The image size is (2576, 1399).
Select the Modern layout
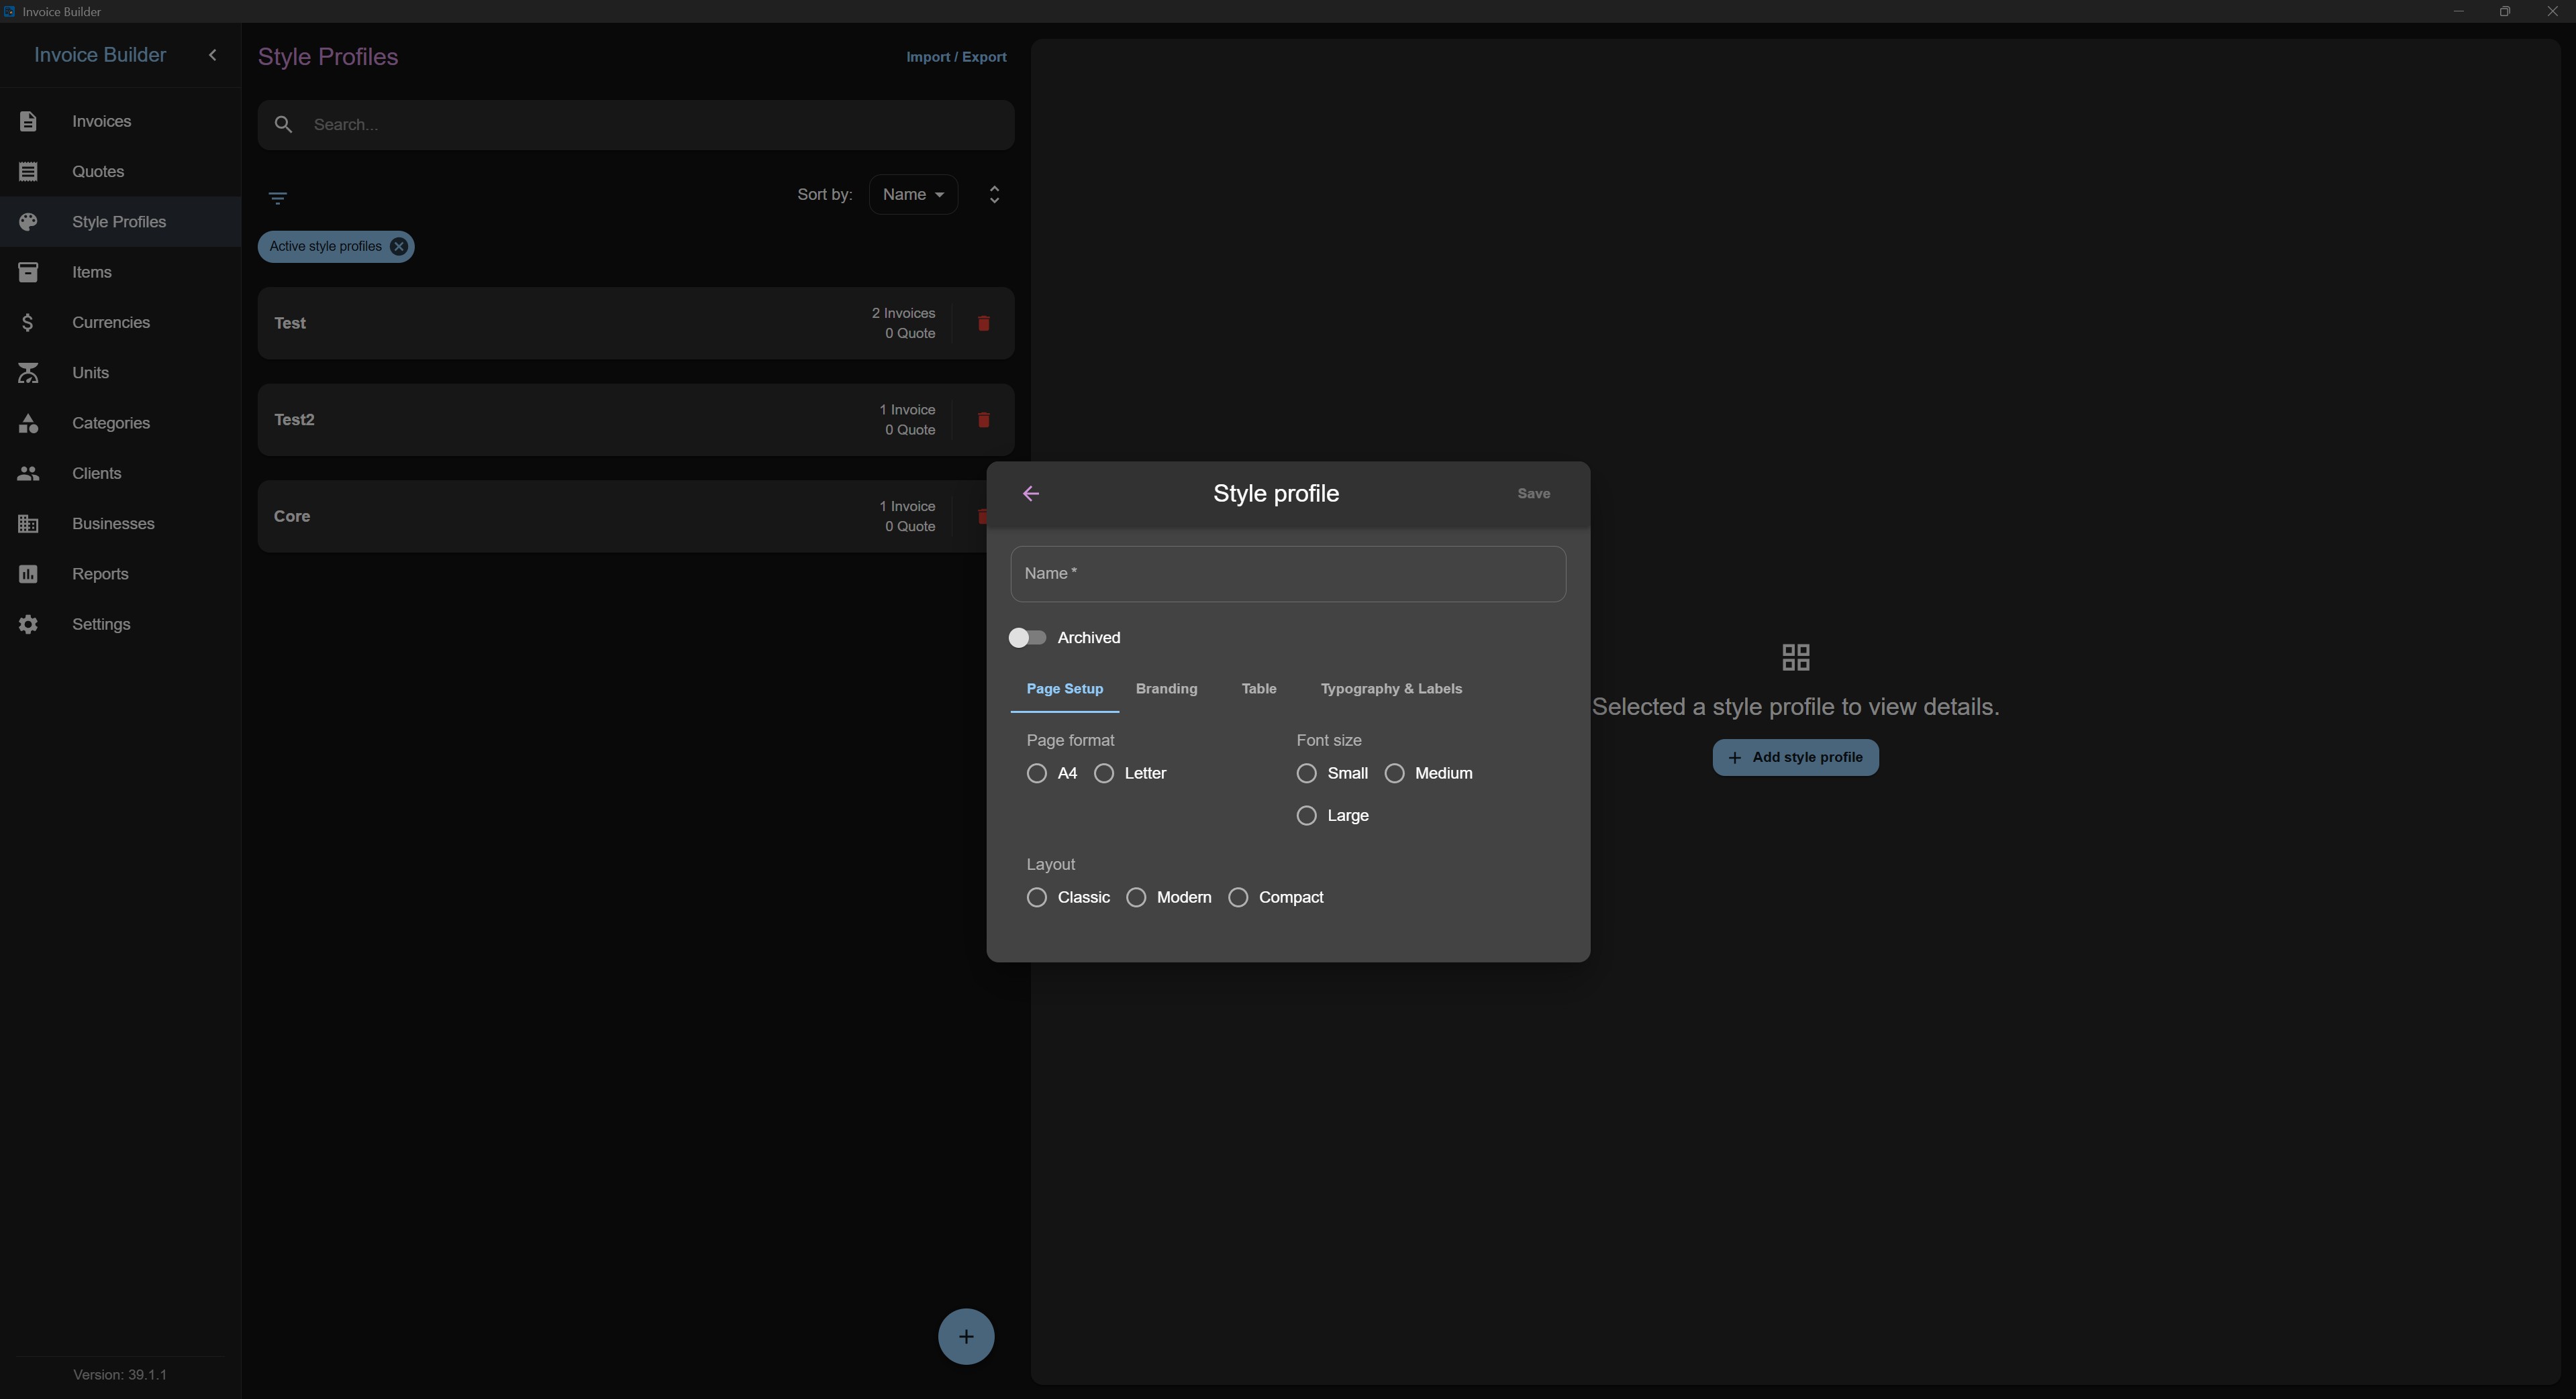pos(1136,897)
